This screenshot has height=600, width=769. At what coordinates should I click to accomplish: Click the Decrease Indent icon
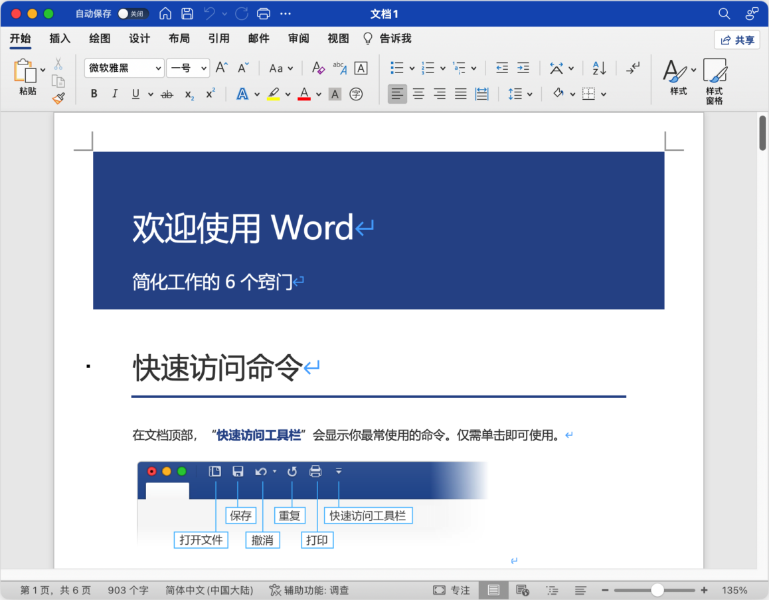(502, 68)
